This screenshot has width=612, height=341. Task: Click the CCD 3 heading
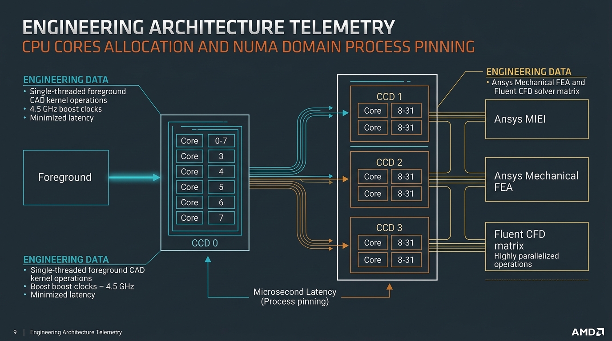(389, 228)
